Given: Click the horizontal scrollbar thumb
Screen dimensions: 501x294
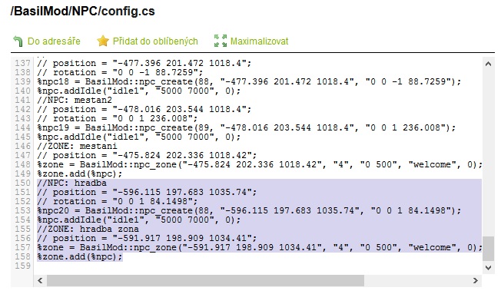Looking at the screenshot, I should click(205, 281).
